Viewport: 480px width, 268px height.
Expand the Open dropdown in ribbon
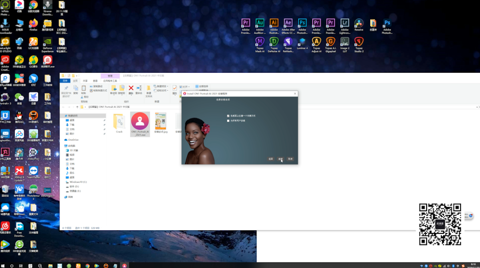tap(189, 87)
